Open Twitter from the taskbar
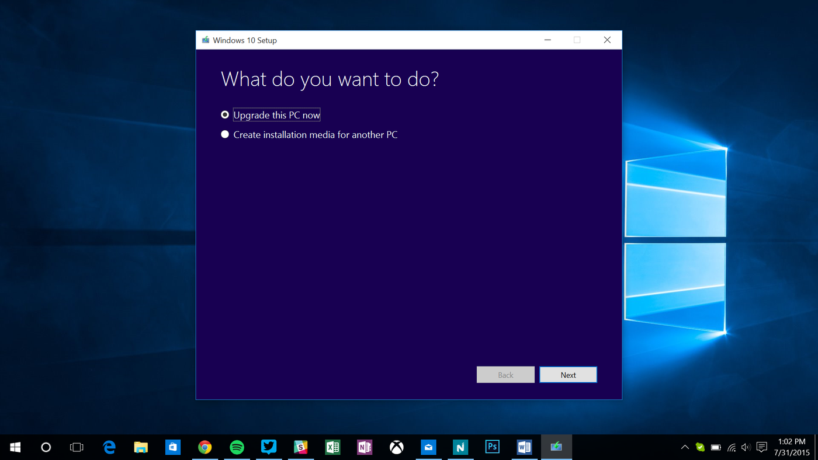The image size is (818, 460). click(269, 447)
